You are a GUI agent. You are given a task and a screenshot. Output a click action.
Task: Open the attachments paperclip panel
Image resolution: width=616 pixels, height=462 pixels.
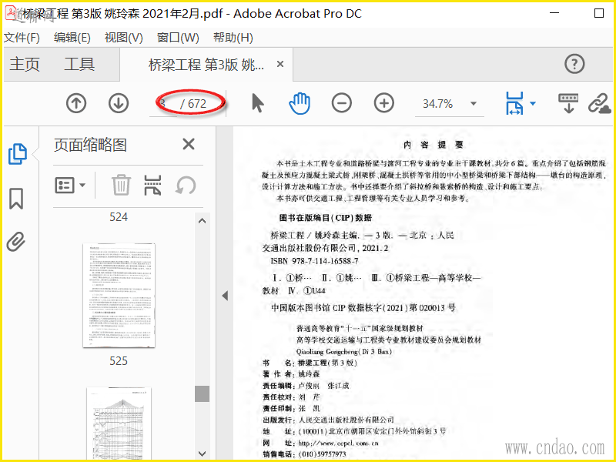16,241
